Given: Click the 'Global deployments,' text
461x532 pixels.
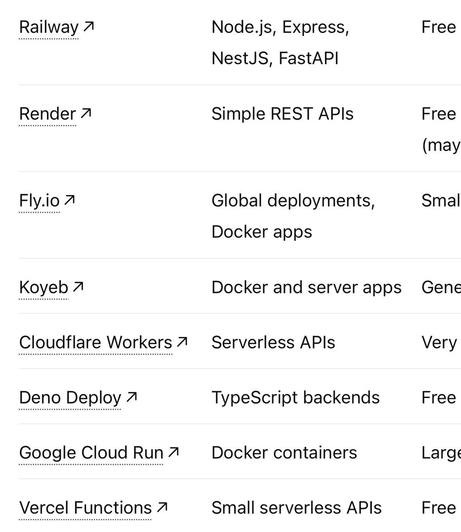Looking at the screenshot, I should 293,201.
